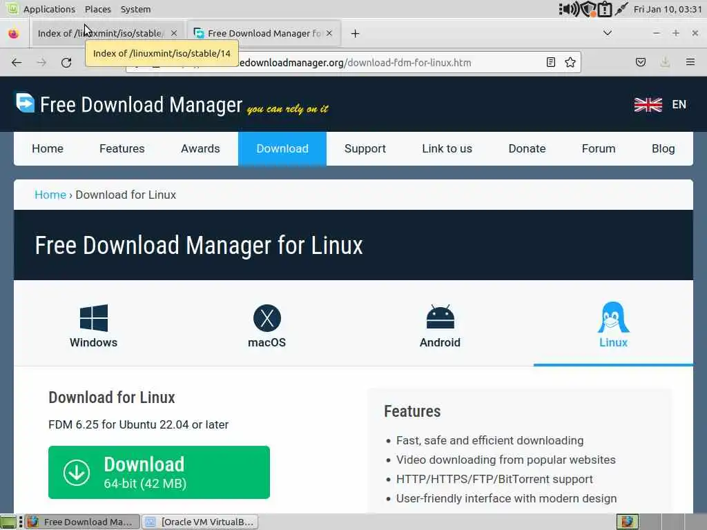Click the 'FDM 6.25 for Ubuntu 22.04 or later' text

pyautogui.click(x=138, y=424)
